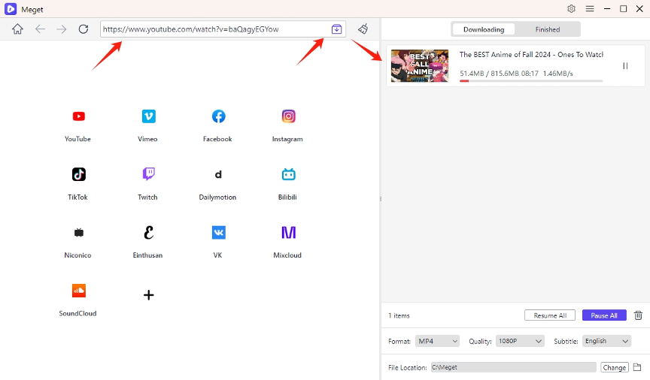Open the Twitch site shortcut
This screenshot has height=380, width=650.
[148, 174]
